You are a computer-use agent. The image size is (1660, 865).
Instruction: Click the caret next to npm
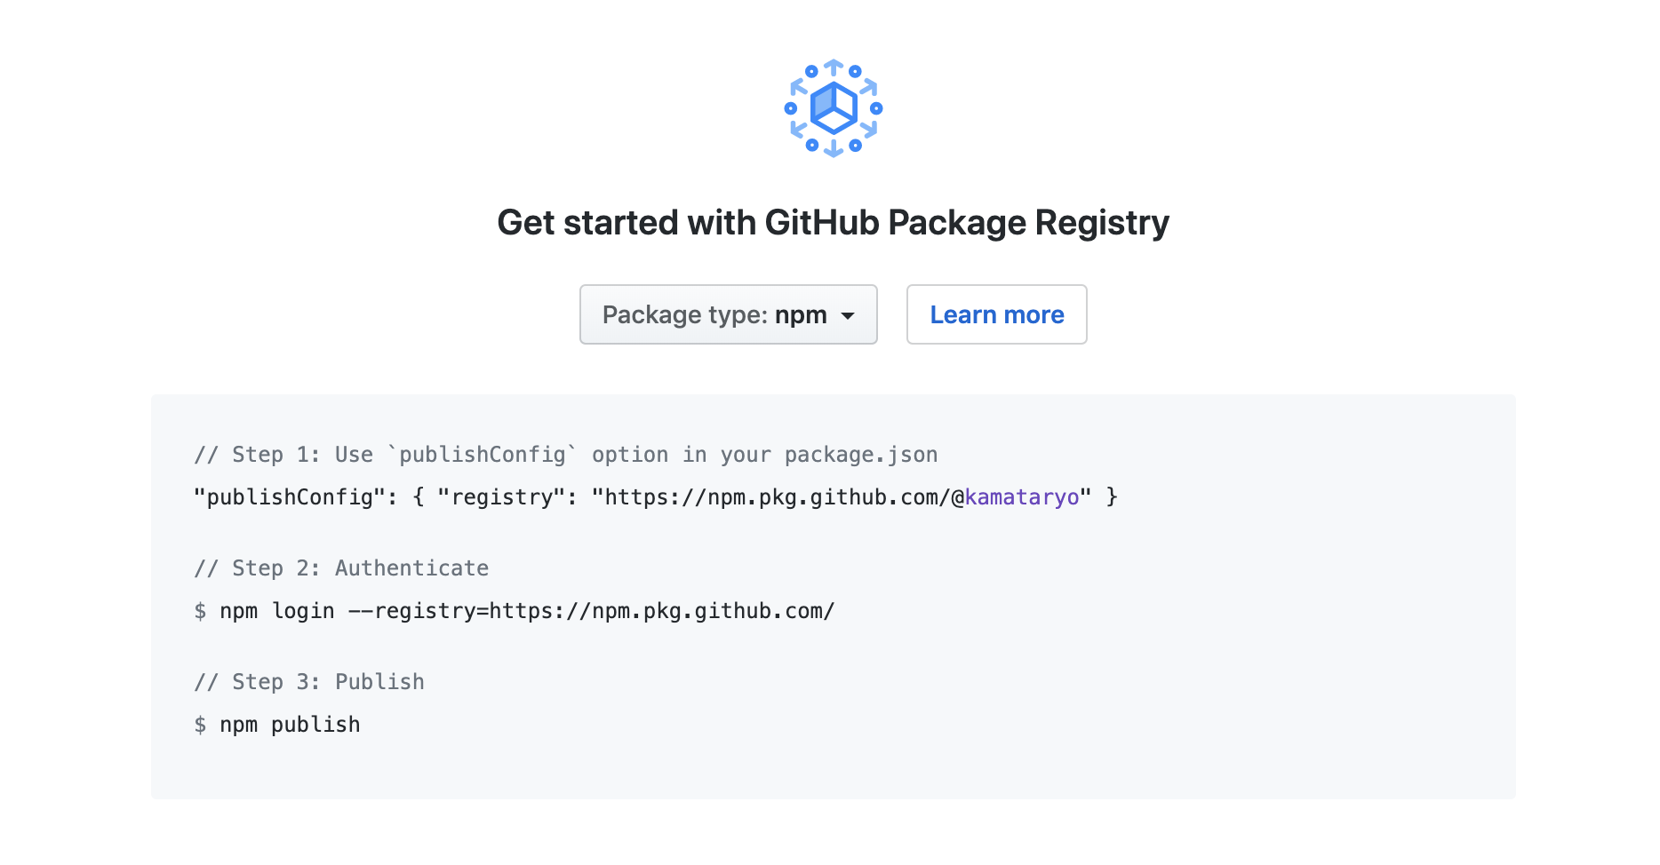tap(849, 314)
